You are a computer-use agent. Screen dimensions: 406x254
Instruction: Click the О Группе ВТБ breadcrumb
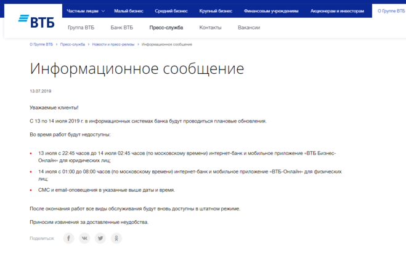pyautogui.click(x=41, y=44)
